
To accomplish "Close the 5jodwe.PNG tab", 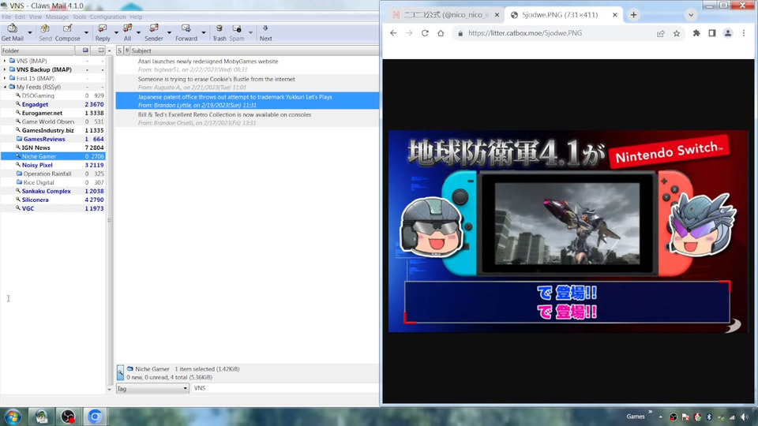I will (x=614, y=15).
